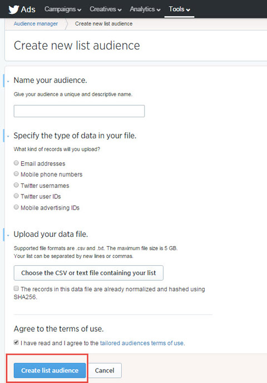Image resolution: width=267 pixels, height=383 pixels.
Task: Collapse the Specify type of data section
Action: (x=8, y=136)
